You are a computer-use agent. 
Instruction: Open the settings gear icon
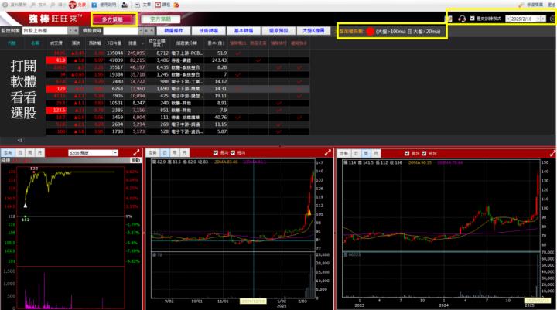click(x=551, y=19)
